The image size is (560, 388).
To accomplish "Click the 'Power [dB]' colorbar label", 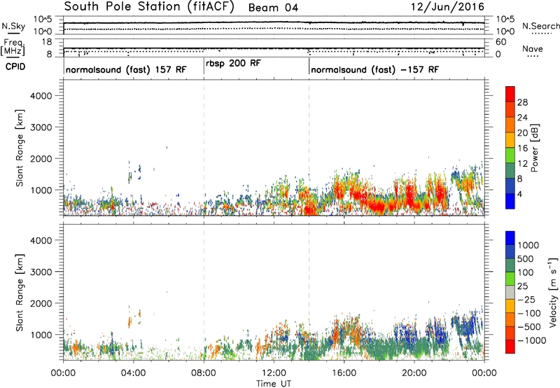I will tap(535, 148).
